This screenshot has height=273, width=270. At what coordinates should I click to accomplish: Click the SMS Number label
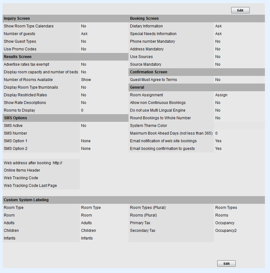click(x=16, y=133)
